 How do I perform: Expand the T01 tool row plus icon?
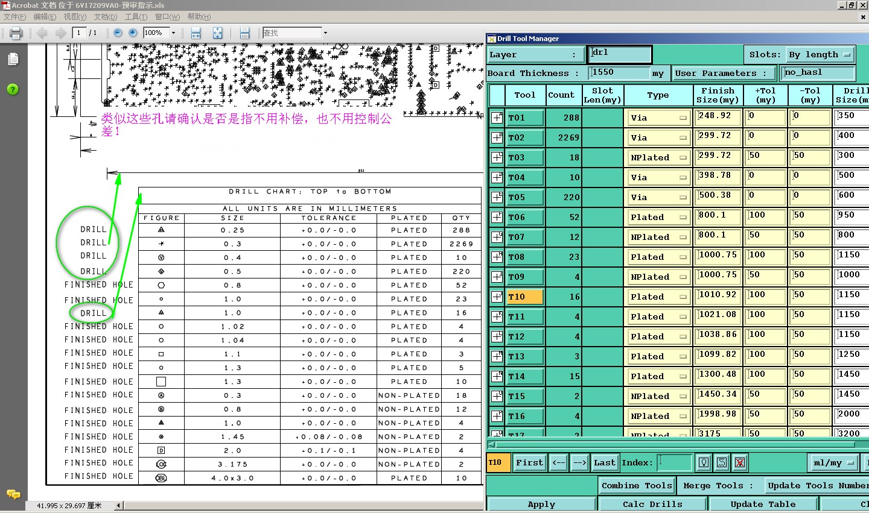[497, 118]
